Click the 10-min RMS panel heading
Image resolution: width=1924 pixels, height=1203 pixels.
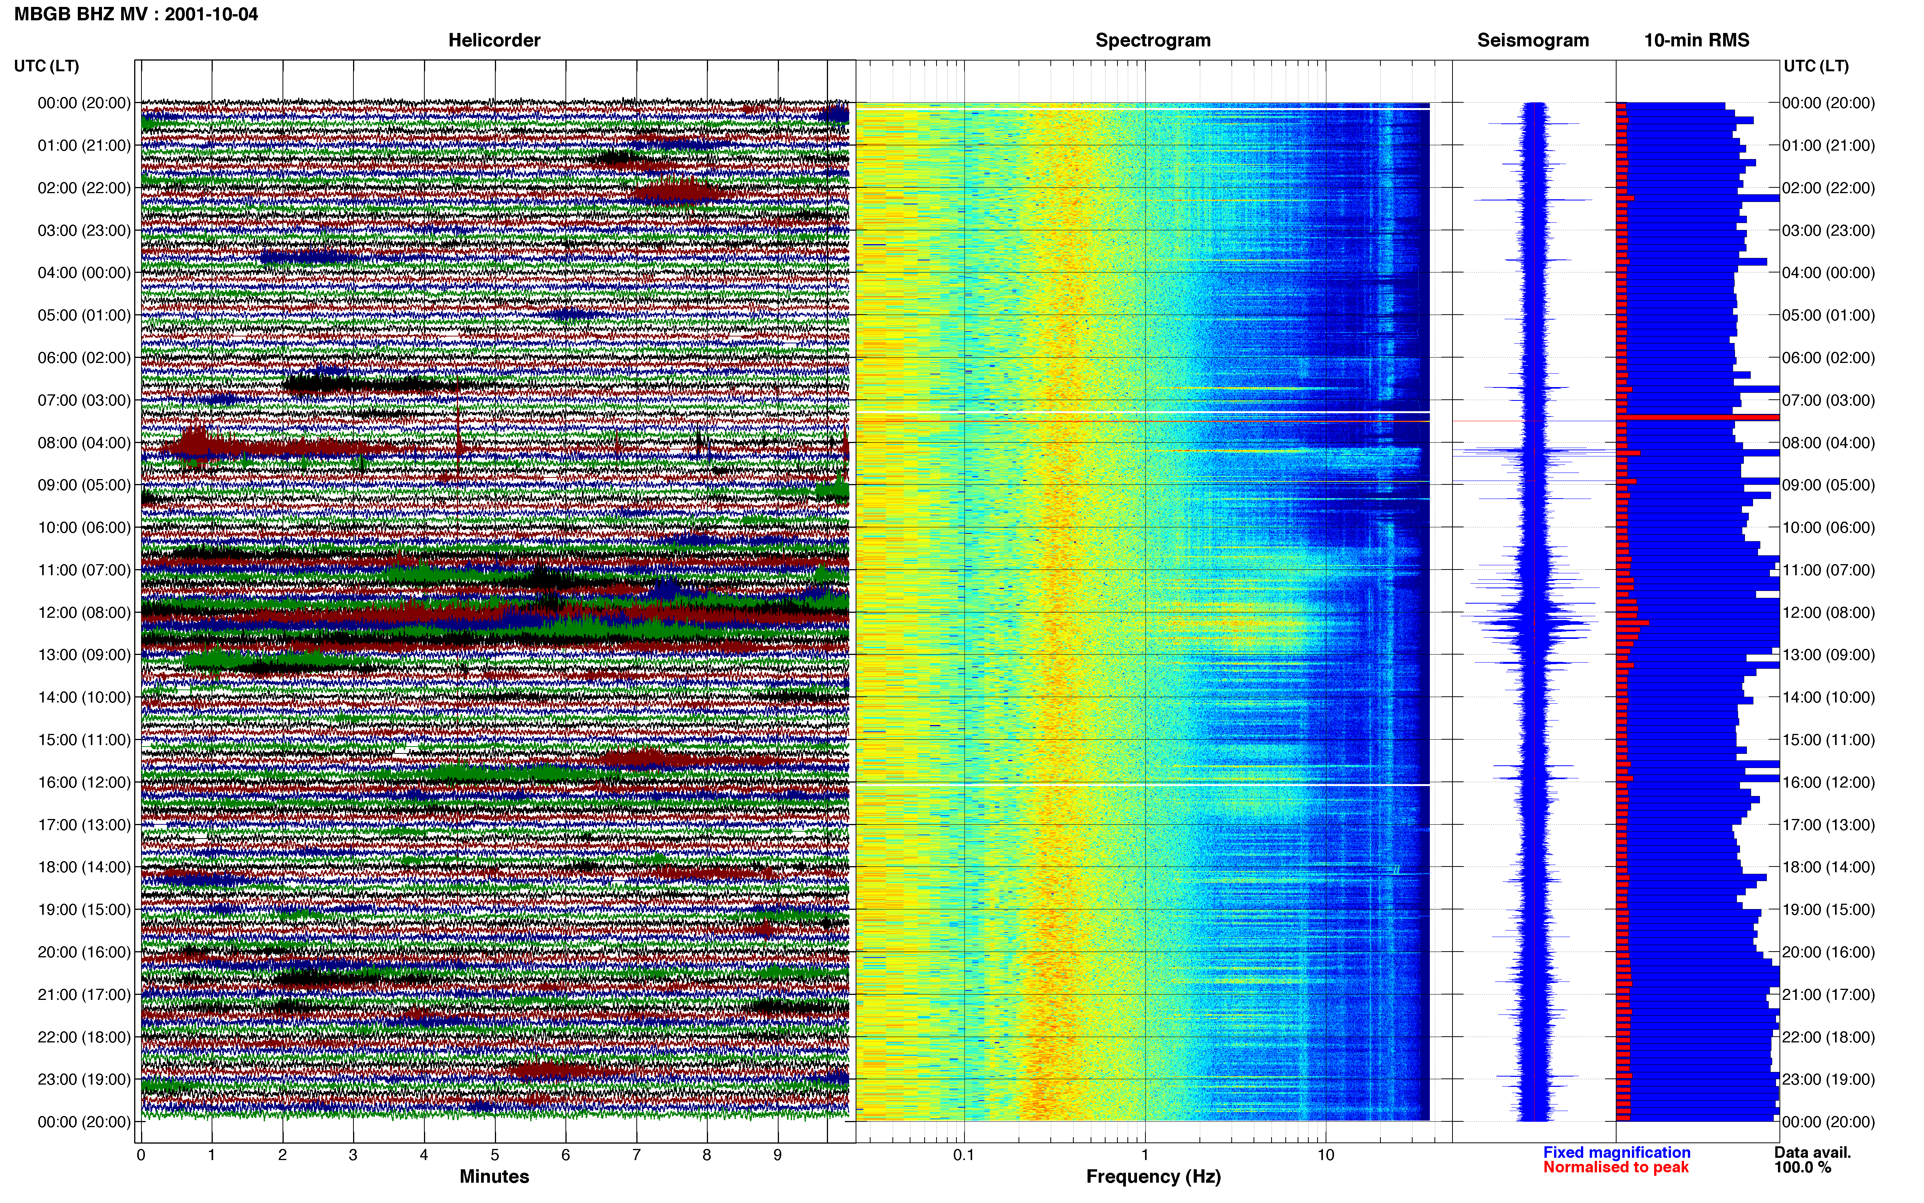coord(1696,40)
